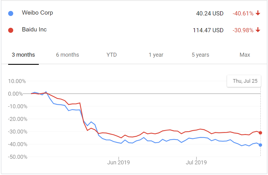268x175 pixels.
Task: Click the 114.47 USD price value
Action: tap(208, 30)
